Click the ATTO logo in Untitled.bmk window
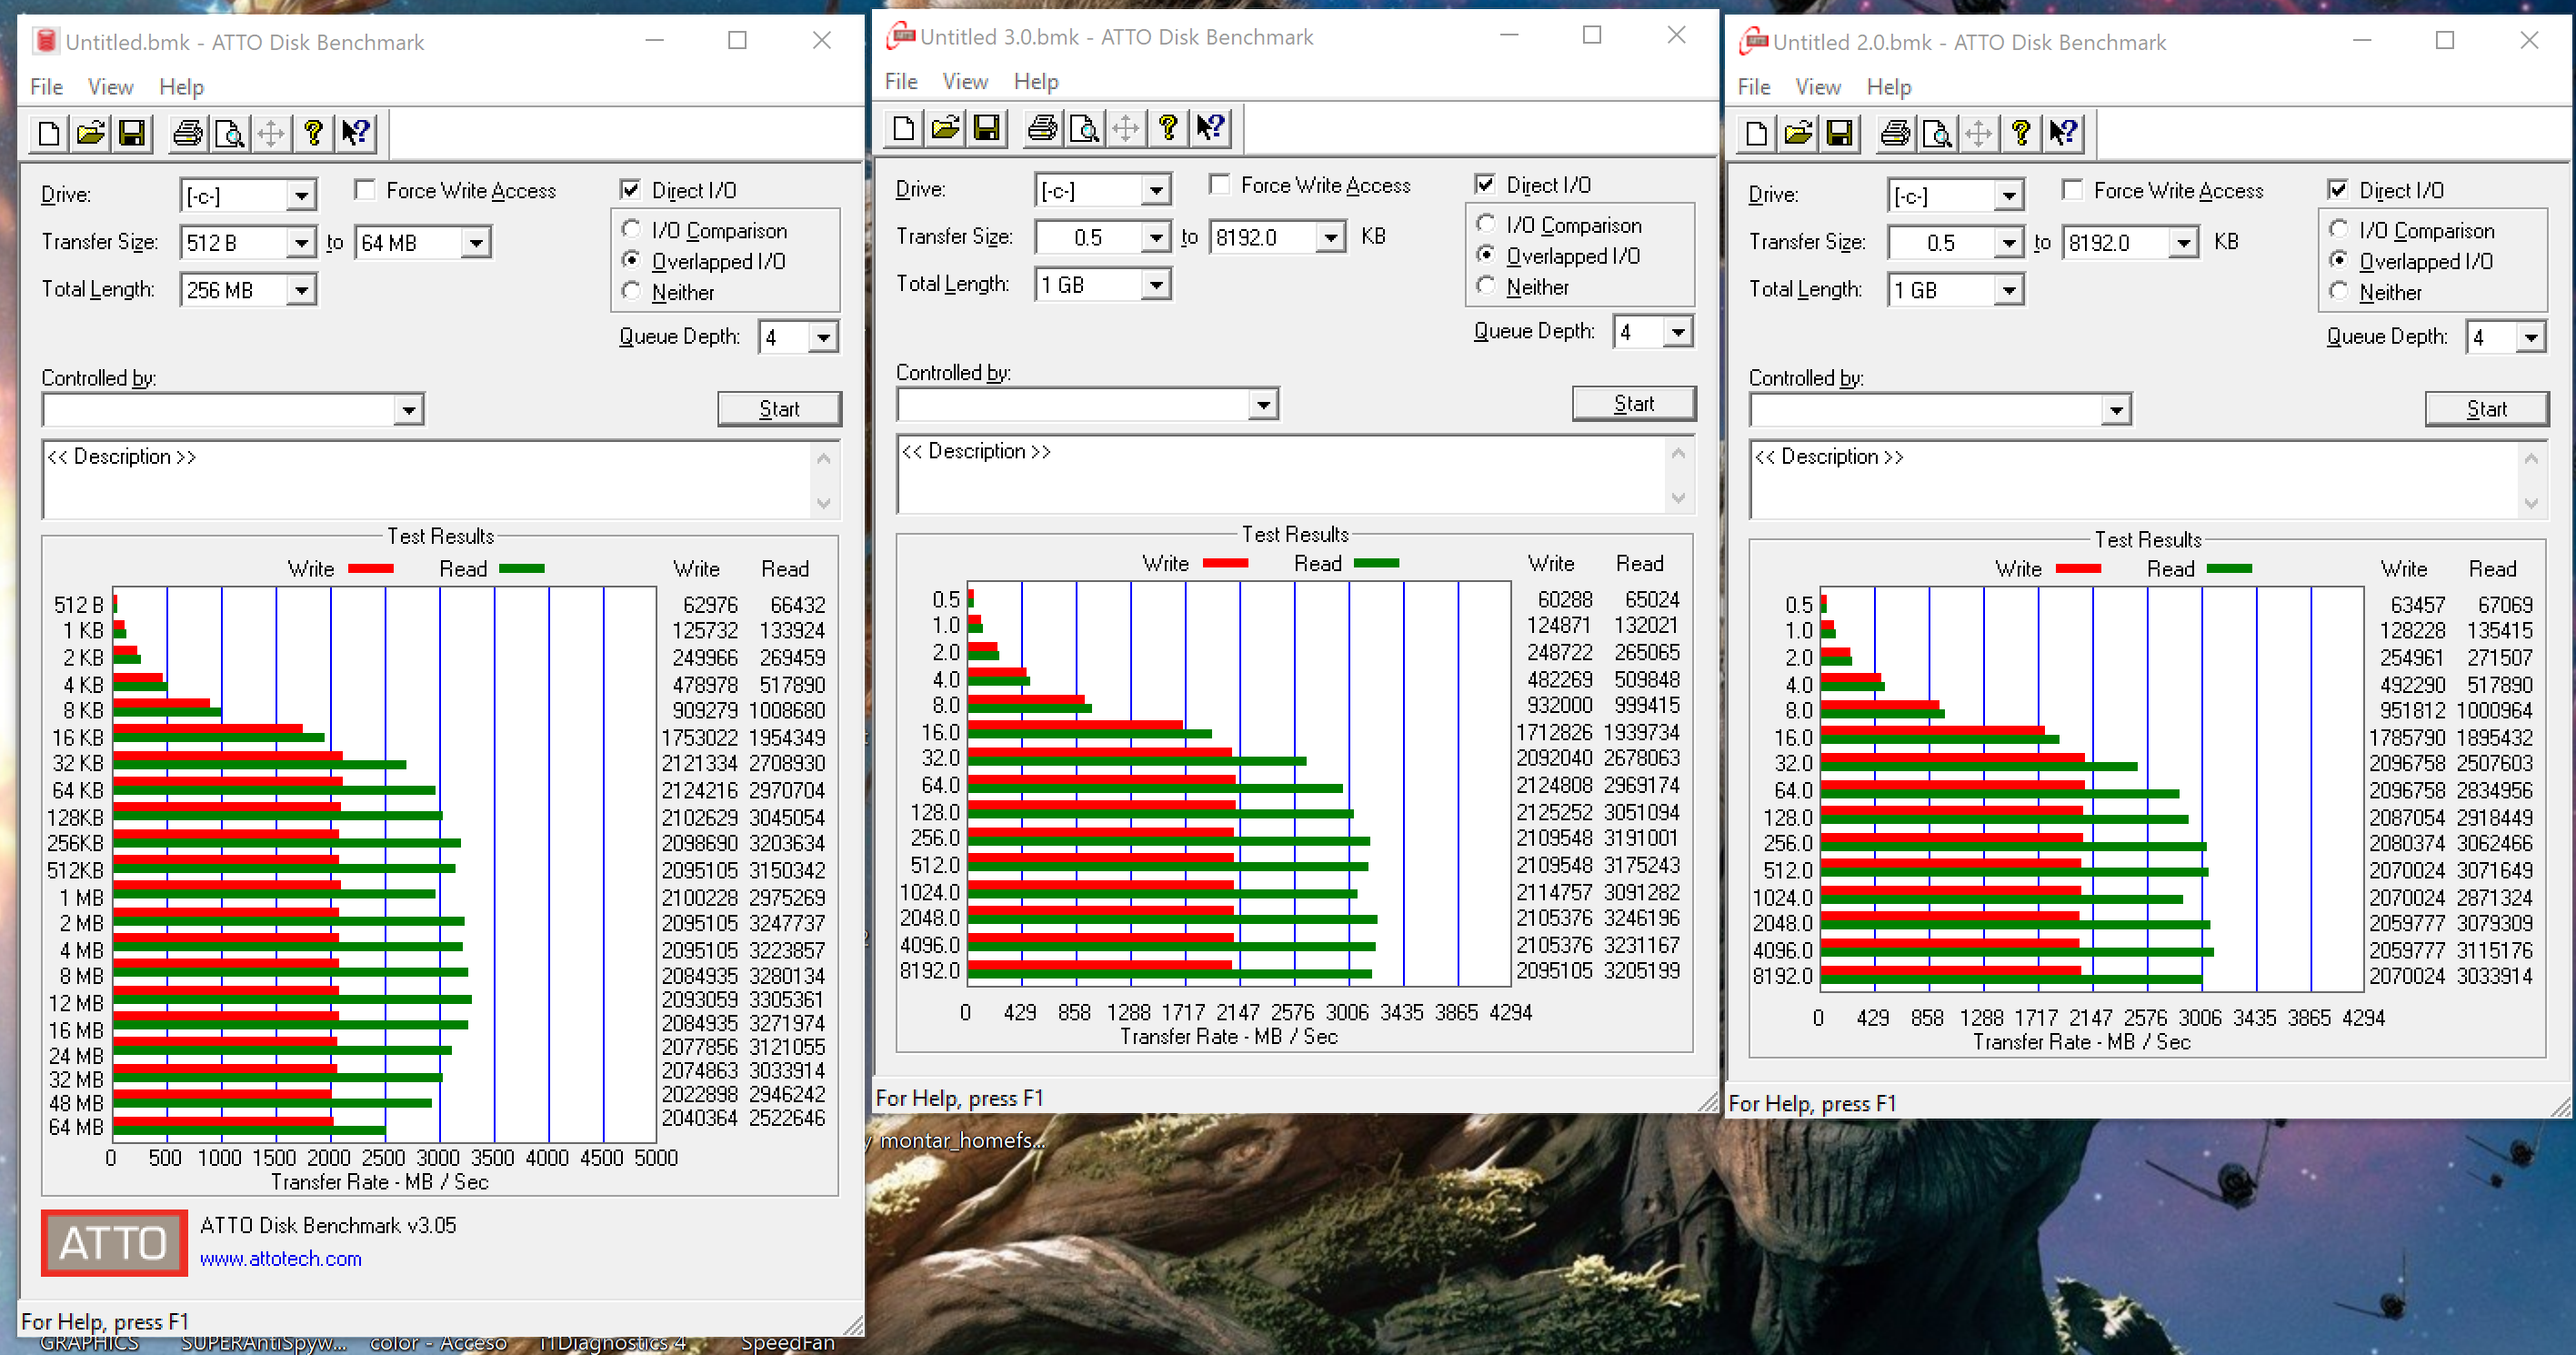Screen dimensions: 2576x1355 coord(114,1243)
